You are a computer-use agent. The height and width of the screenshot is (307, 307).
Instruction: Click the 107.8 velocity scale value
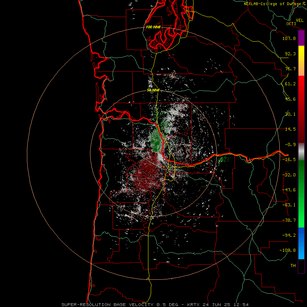click(x=289, y=38)
